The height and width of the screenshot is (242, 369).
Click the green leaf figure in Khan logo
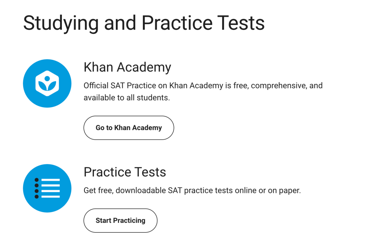pos(47,85)
